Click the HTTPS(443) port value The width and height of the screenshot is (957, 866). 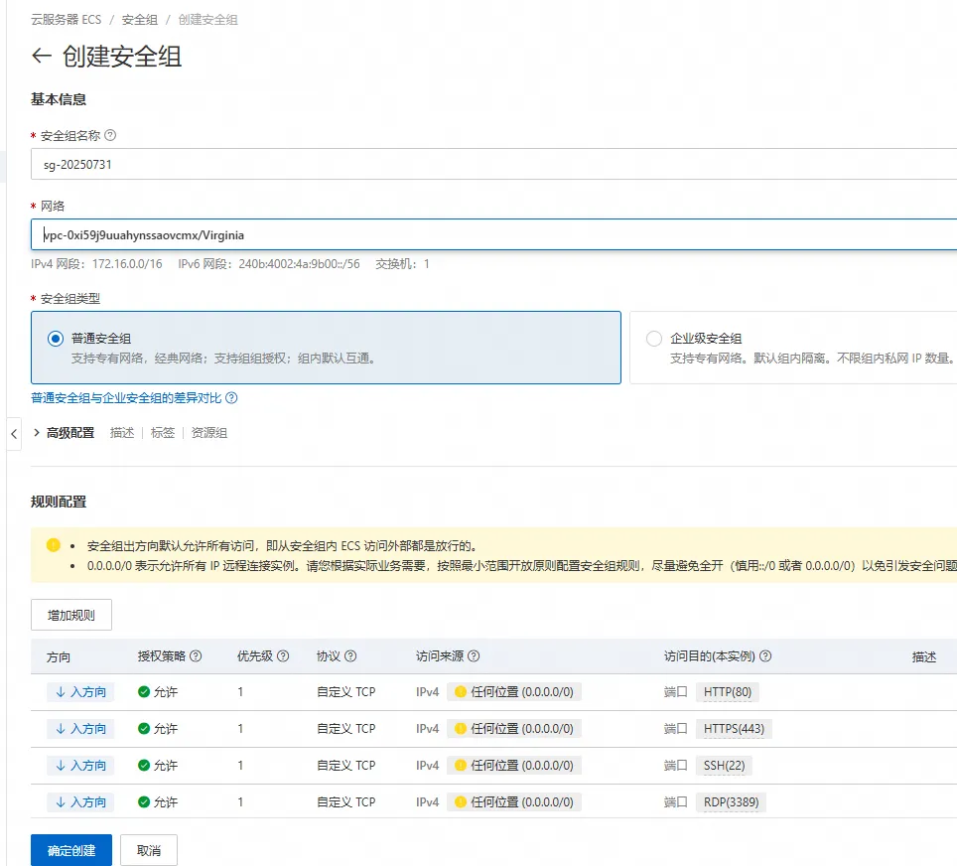(734, 729)
